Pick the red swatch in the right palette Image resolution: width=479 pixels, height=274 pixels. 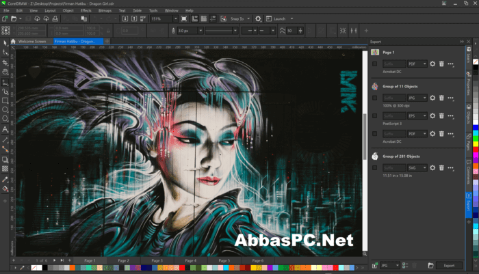(x=476, y=150)
